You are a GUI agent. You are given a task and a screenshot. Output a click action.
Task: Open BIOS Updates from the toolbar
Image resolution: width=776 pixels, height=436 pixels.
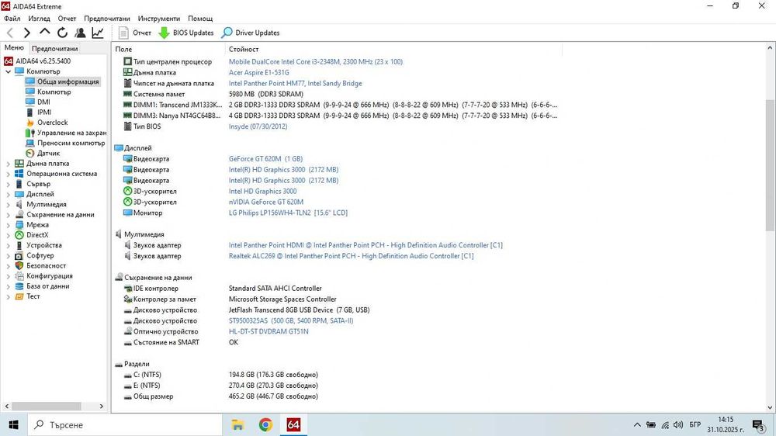pos(186,33)
